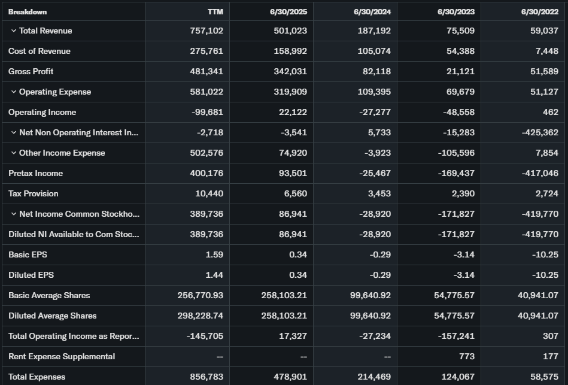This screenshot has width=568, height=385.
Task: Click the Total Expenses row label
Action: 37,377
